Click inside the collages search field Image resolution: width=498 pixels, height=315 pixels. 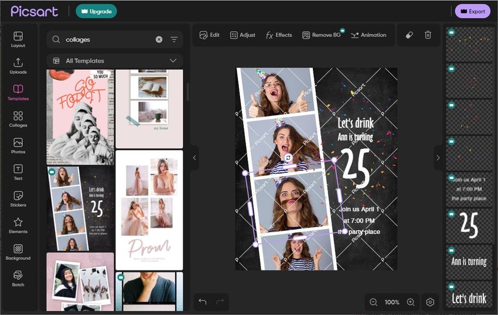[x=108, y=39]
